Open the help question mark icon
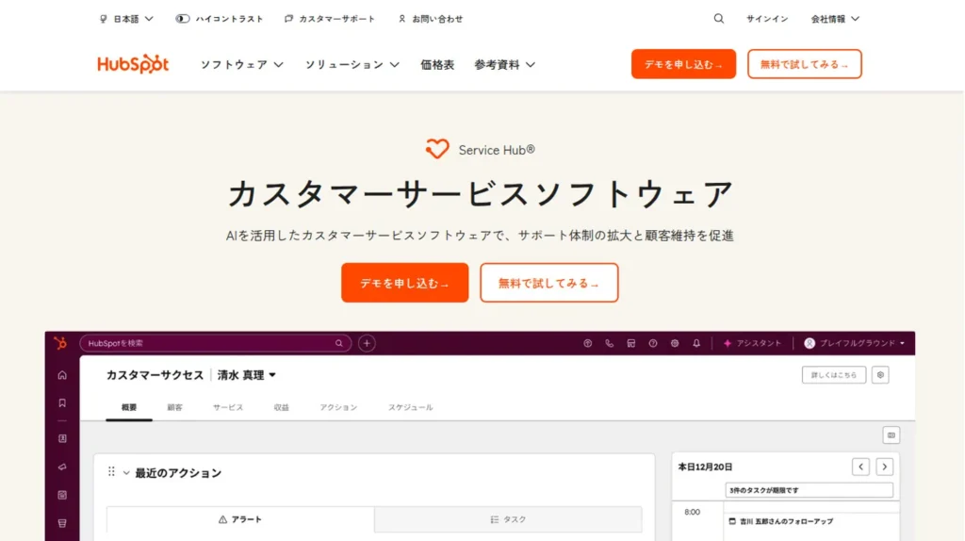The image size is (965, 541). 653,343
